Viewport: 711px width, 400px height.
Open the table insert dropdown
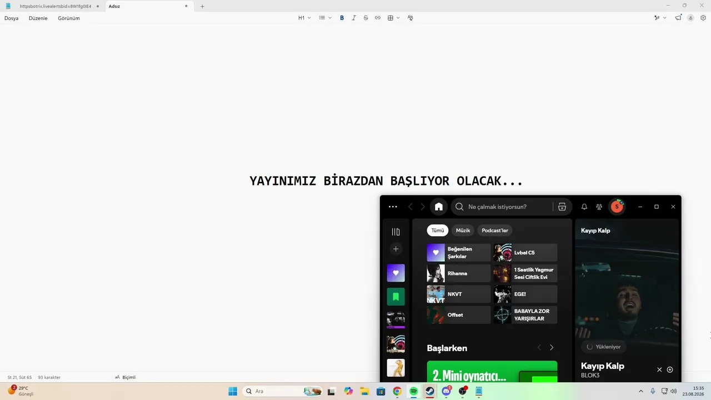393,18
